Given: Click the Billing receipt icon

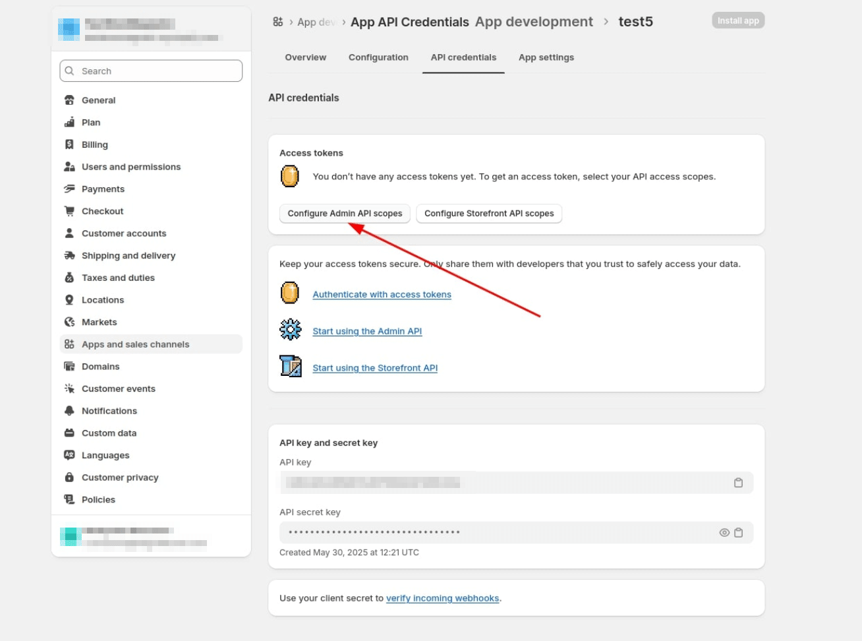Looking at the screenshot, I should pyautogui.click(x=69, y=144).
